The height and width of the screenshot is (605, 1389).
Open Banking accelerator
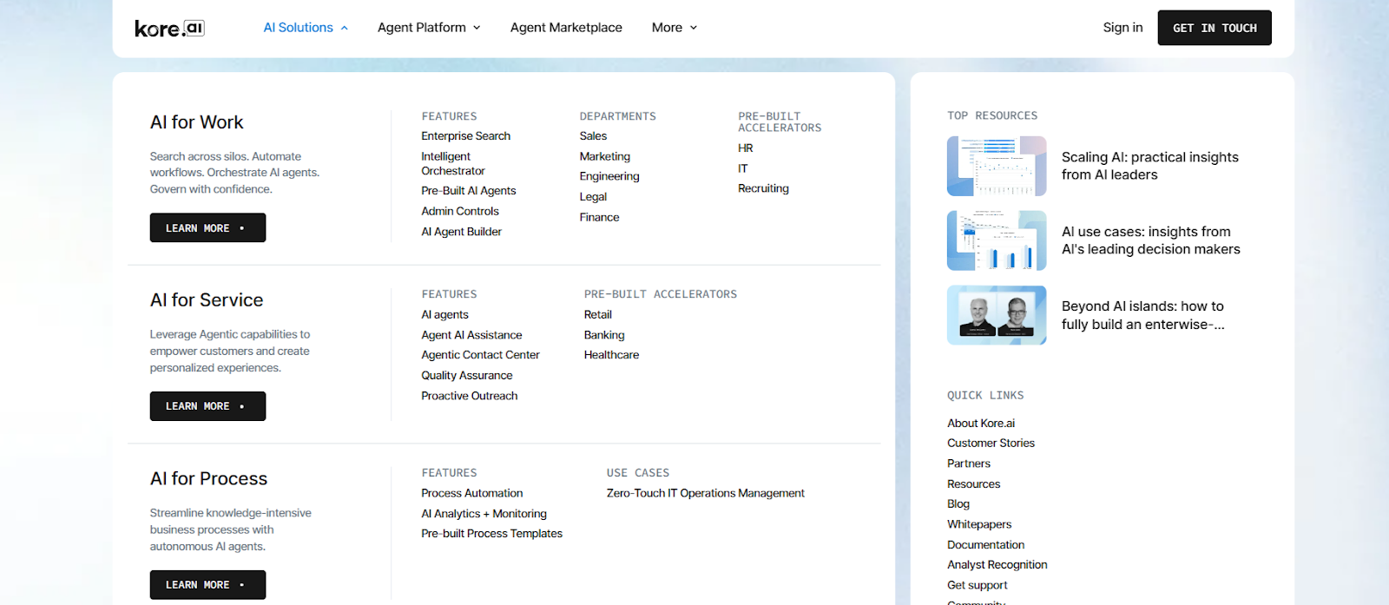click(x=604, y=335)
